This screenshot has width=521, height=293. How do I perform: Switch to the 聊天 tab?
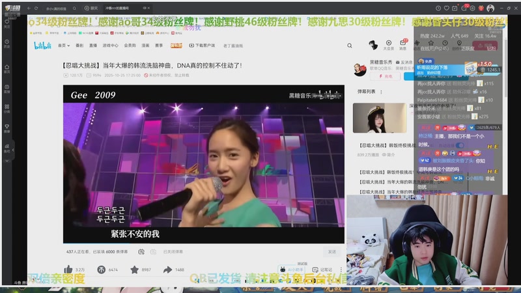[x=91, y=8]
